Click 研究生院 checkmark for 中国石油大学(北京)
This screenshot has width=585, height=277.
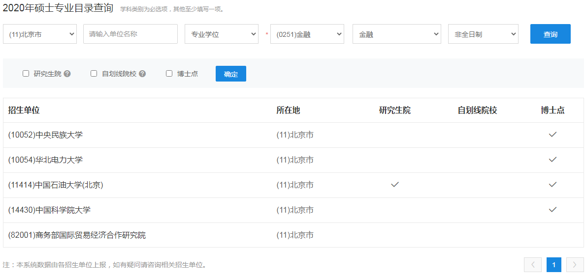[x=394, y=185]
